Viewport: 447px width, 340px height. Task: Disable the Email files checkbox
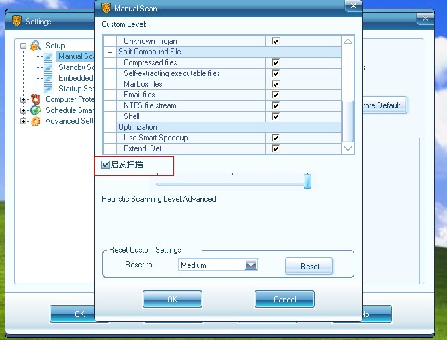(x=276, y=95)
